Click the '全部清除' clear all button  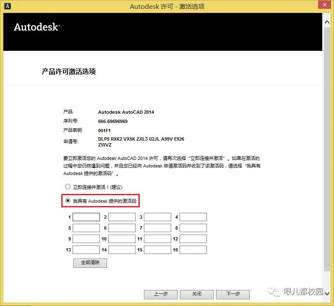tap(90, 263)
